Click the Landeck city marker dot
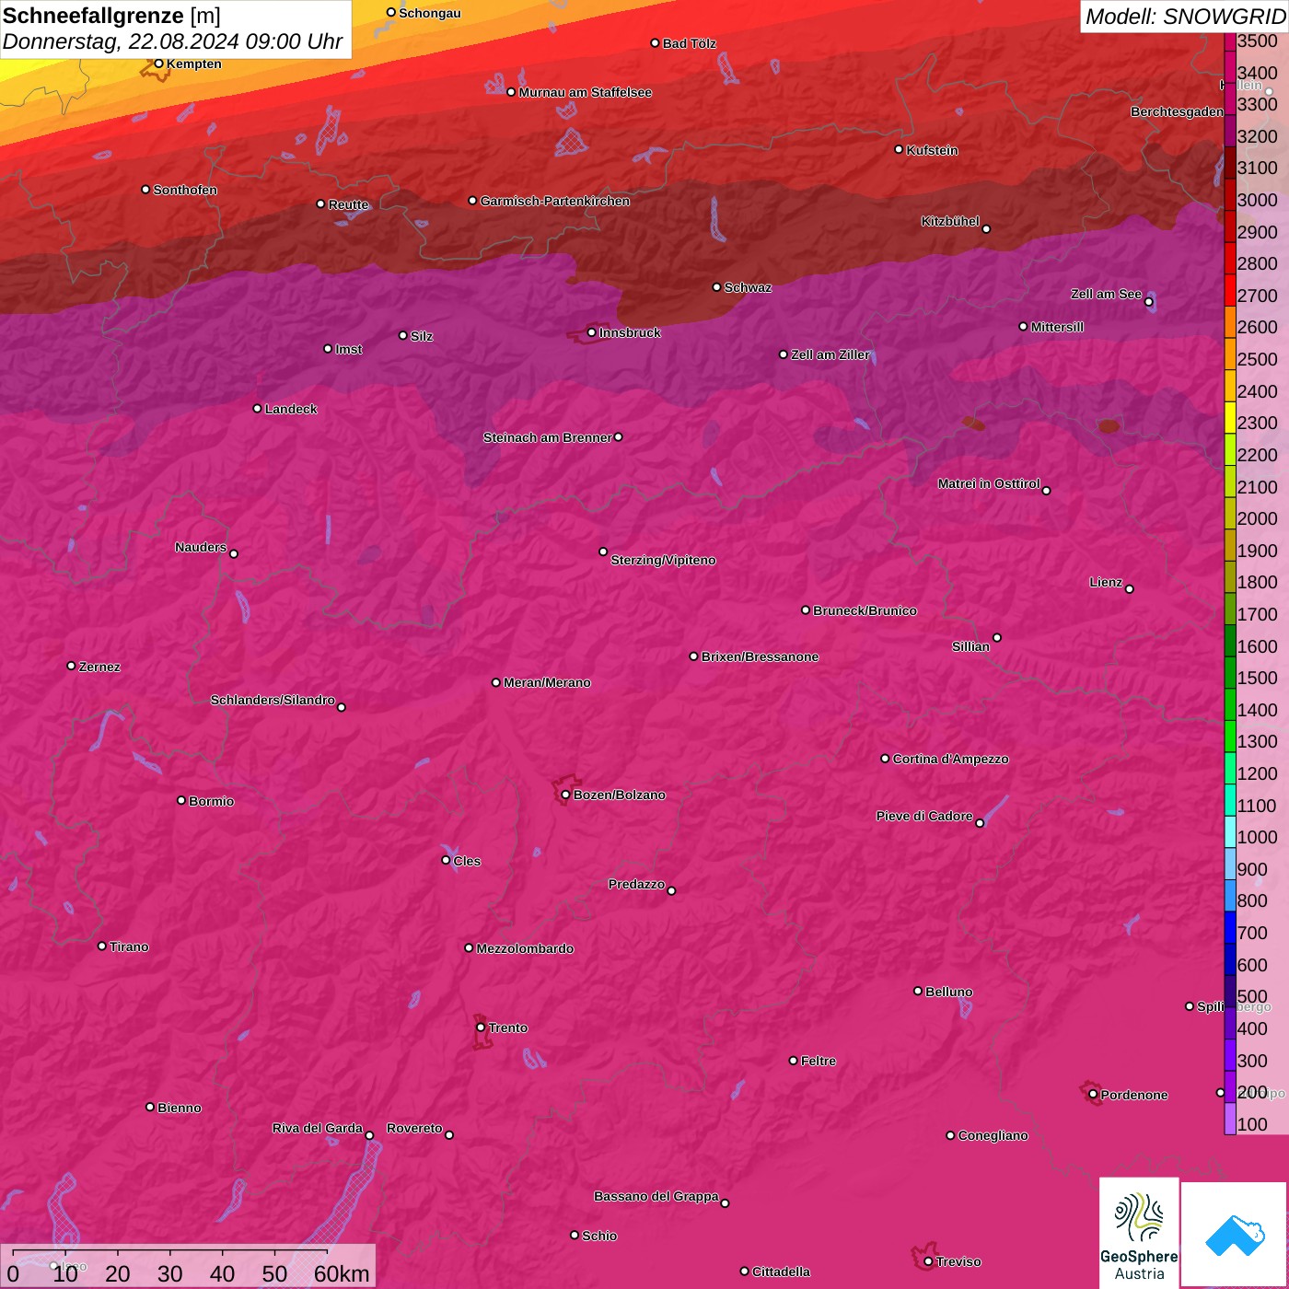This screenshot has height=1289, width=1289. coord(257,408)
